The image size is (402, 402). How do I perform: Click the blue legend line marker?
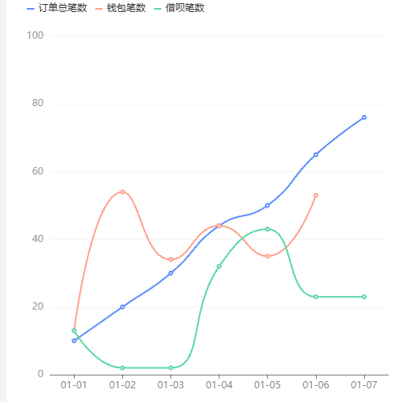tap(31, 9)
